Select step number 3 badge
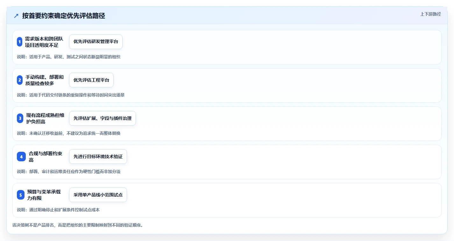This screenshot has height=241, width=454. (x=20, y=118)
